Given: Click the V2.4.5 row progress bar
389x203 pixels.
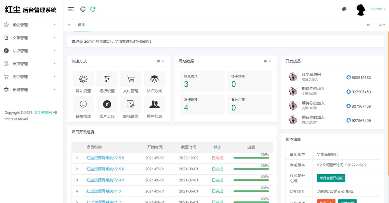Looking at the screenshot, I should (251, 180).
